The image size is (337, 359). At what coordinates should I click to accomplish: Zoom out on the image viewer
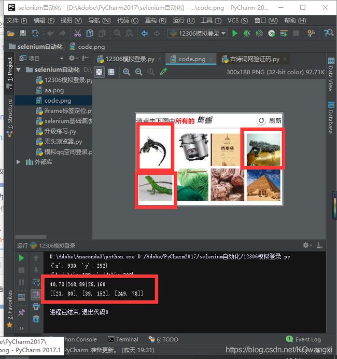[x=138, y=72]
